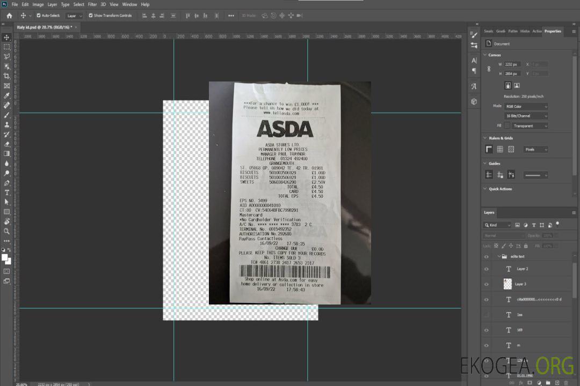The width and height of the screenshot is (580, 386).
Task: Select the Brush tool
Action: coord(6,115)
